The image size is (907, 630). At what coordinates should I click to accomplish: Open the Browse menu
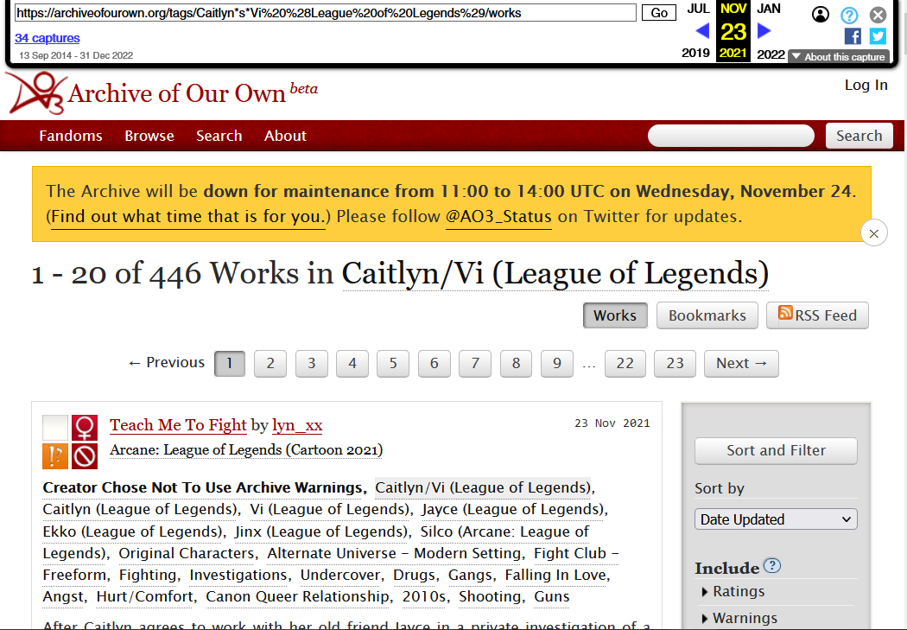pyautogui.click(x=149, y=136)
